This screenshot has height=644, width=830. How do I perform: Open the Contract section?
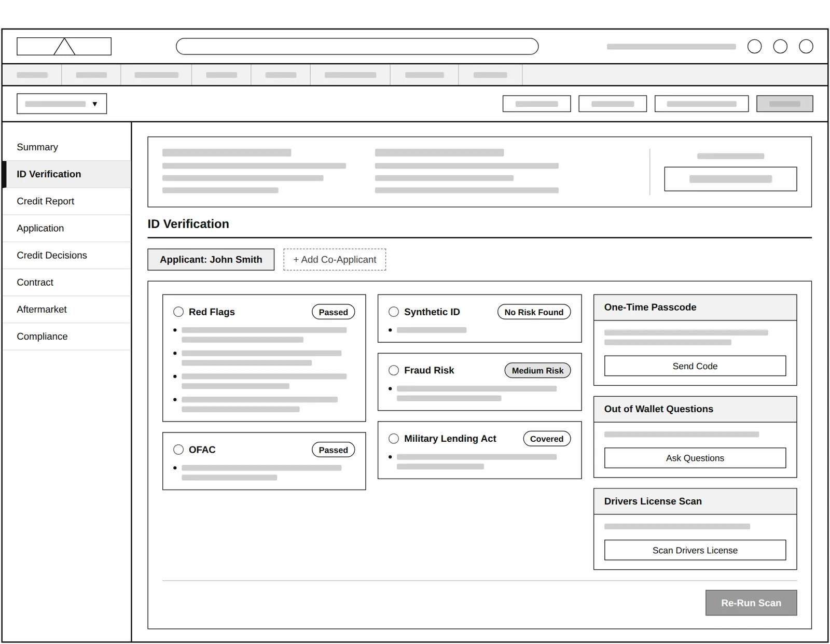[67, 282]
